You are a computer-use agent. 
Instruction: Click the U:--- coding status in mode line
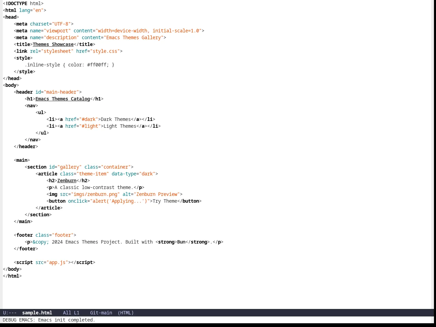tap(10, 313)
